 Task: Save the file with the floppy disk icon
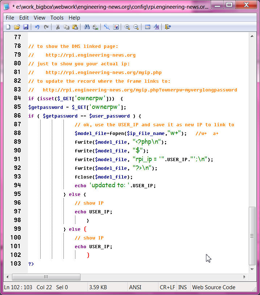[26, 27]
